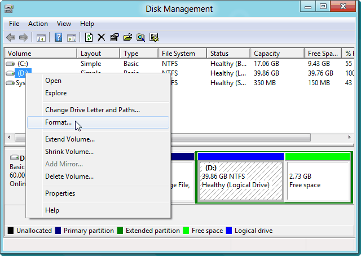Screen dimensions: 361x256
Task: Open the View menu
Action: (x=64, y=24)
